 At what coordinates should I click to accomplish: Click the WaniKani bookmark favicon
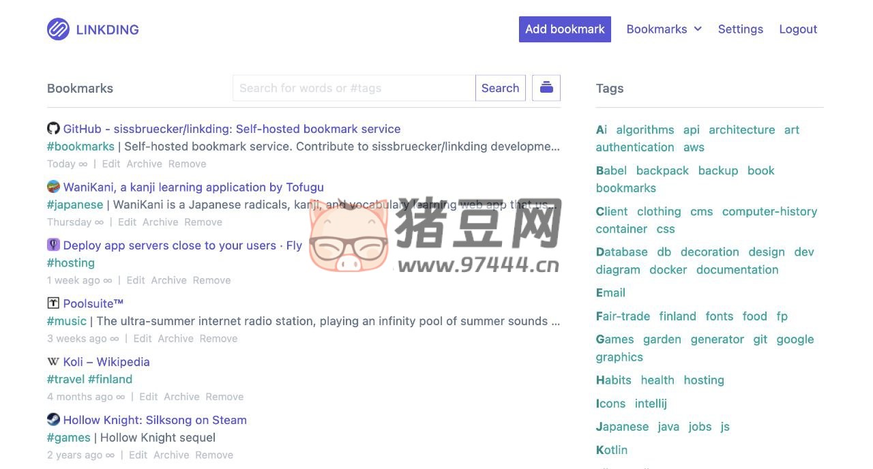click(x=53, y=187)
